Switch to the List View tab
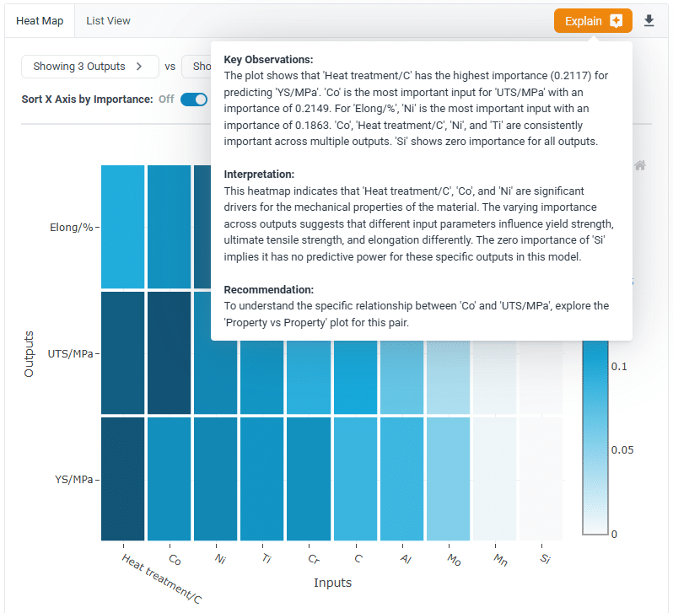 (x=108, y=20)
